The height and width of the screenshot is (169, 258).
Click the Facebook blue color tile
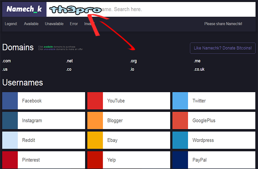(10, 101)
